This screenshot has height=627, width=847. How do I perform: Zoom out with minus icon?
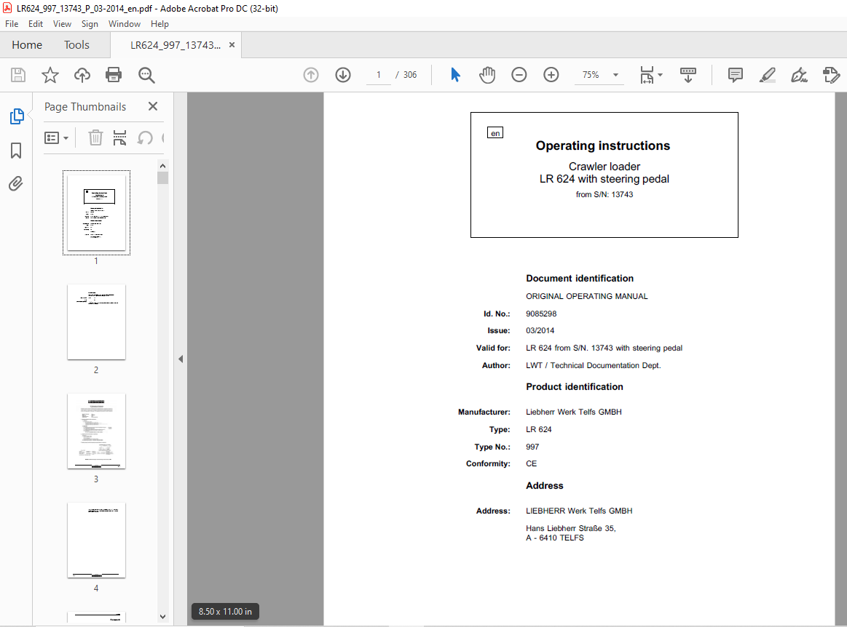(519, 75)
